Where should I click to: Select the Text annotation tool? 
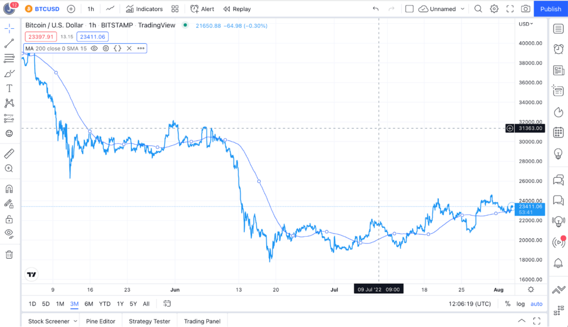[9, 88]
